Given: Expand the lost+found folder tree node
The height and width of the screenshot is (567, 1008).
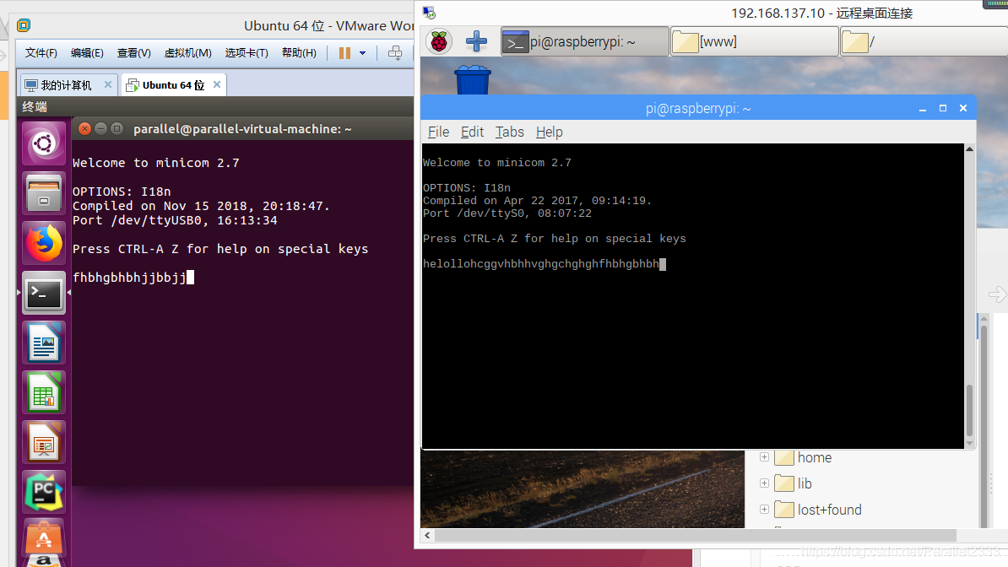Looking at the screenshot, I should pyautogui.click(x=764, y=509).
